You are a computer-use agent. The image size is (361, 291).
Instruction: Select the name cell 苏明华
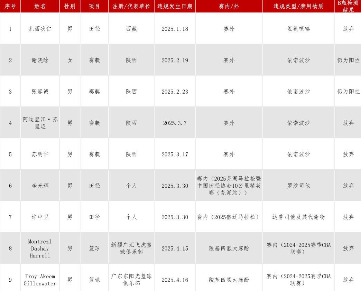(40, 154)
